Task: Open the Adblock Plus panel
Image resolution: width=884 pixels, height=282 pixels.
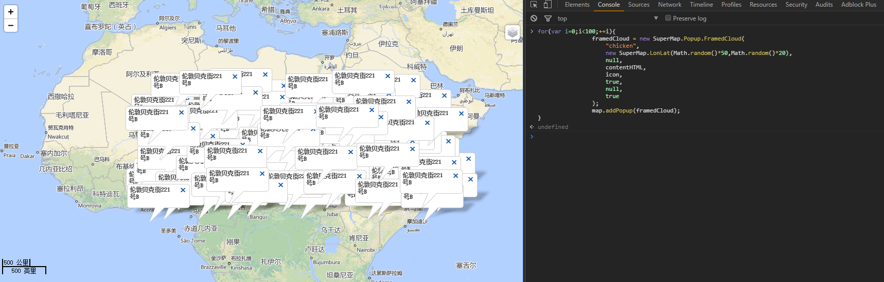Action: coord(858,5)
